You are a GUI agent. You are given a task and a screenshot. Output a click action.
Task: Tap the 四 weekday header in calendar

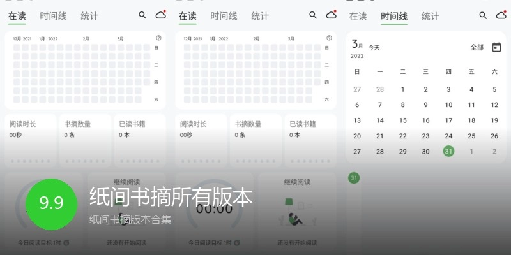pyautogui.click(x=449, y=72)
